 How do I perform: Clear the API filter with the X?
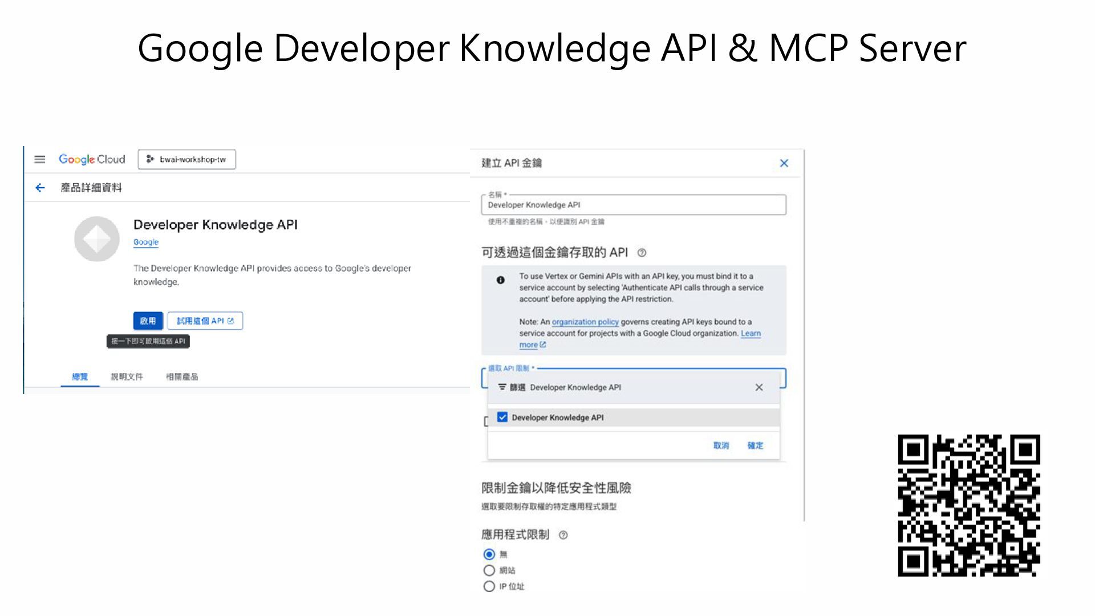pos(759,387)
